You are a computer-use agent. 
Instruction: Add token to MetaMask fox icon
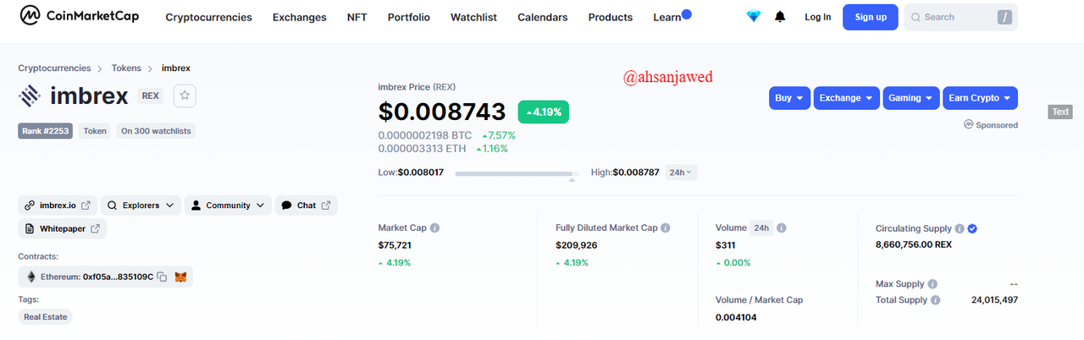pos(180,277)
